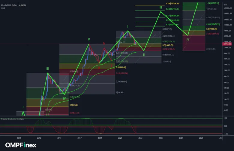Click the wave II label near 2023
This screenshot has width=234, height=151.
(x=144, y=55)
